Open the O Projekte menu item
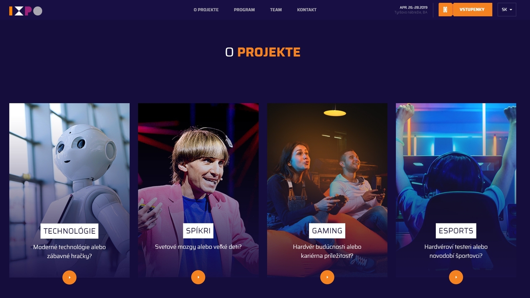This screenshot has height=298, width=530. coord(206,10)
